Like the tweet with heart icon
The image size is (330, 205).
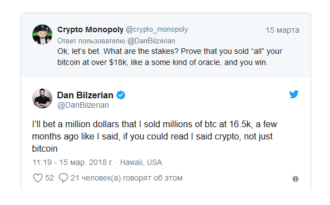click(x=38, y=178)
